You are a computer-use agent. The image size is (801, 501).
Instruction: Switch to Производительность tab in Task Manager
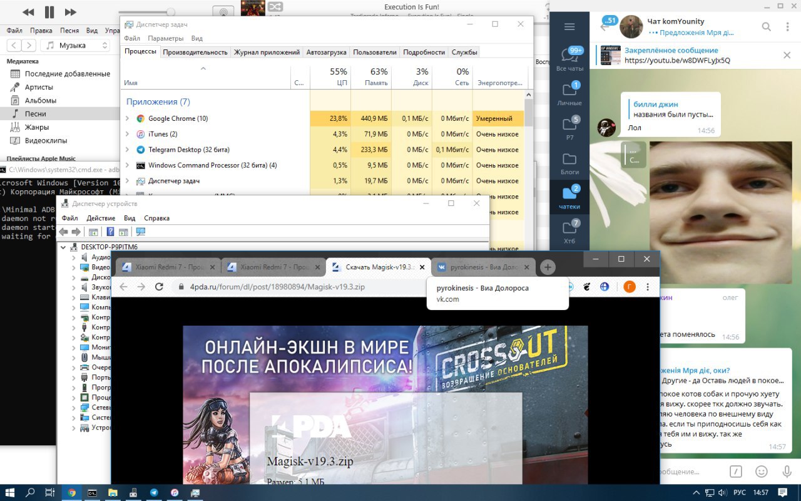(195, 52)
